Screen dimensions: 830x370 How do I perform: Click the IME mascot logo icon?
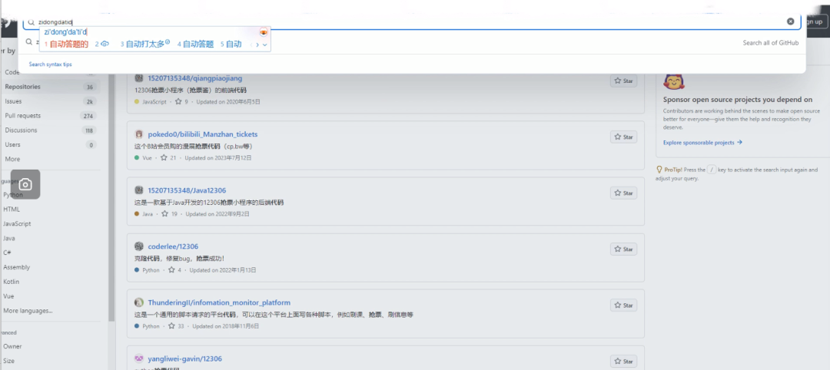(264, 32)
